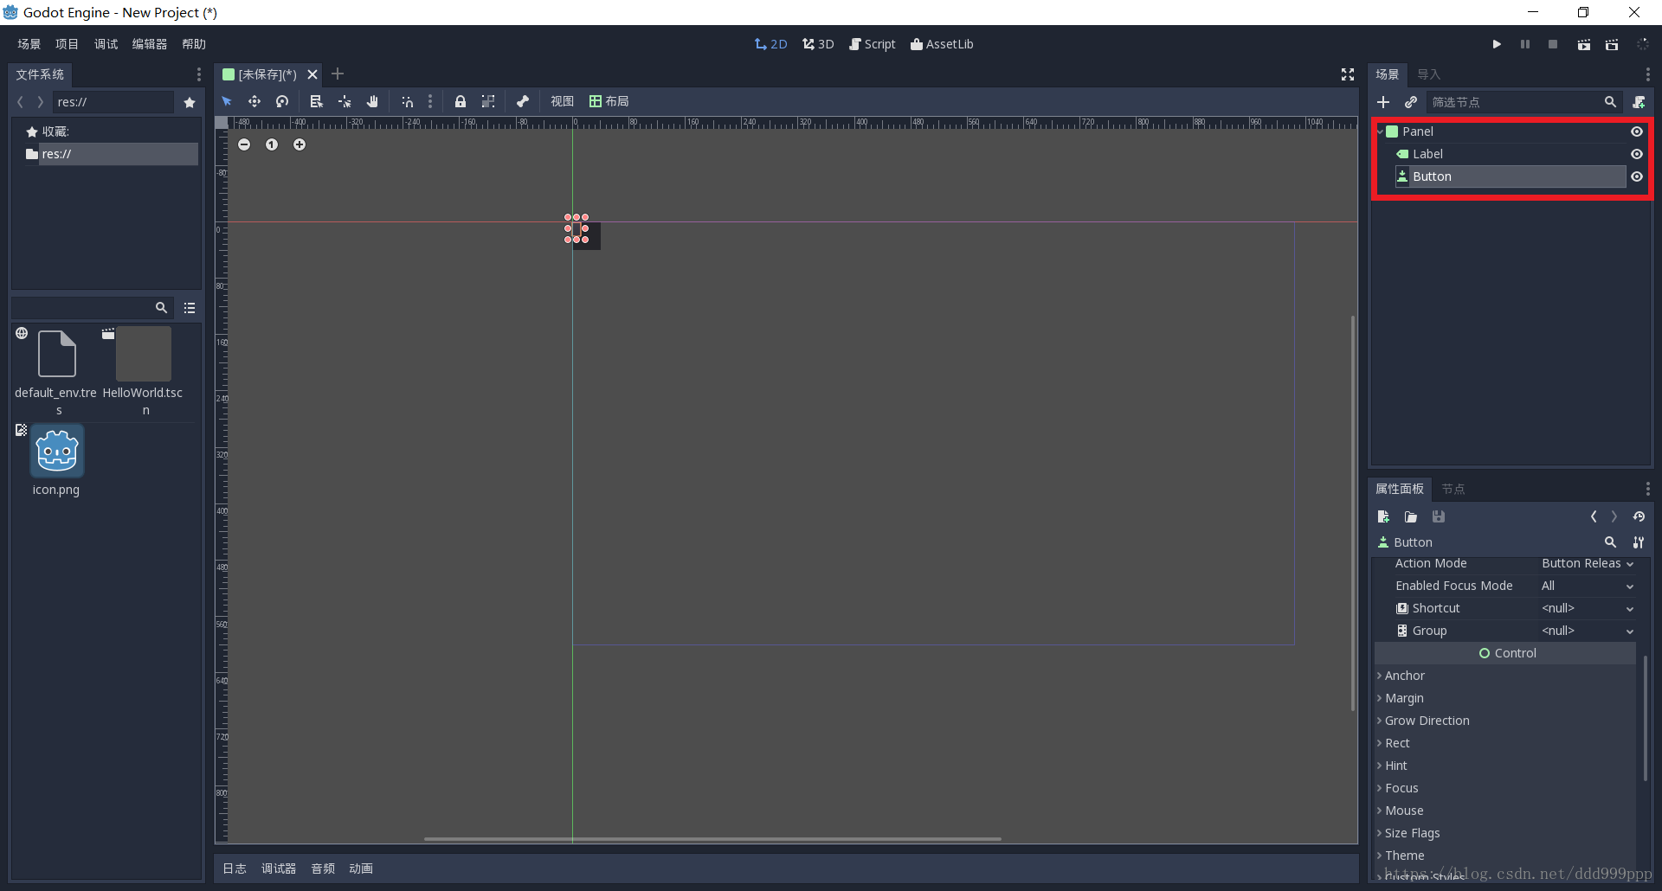Open the Script workspace

point(873,44)
